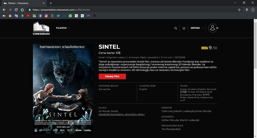
Task: Open the Chrome three-dot menu
Action: tap(253, 10)
